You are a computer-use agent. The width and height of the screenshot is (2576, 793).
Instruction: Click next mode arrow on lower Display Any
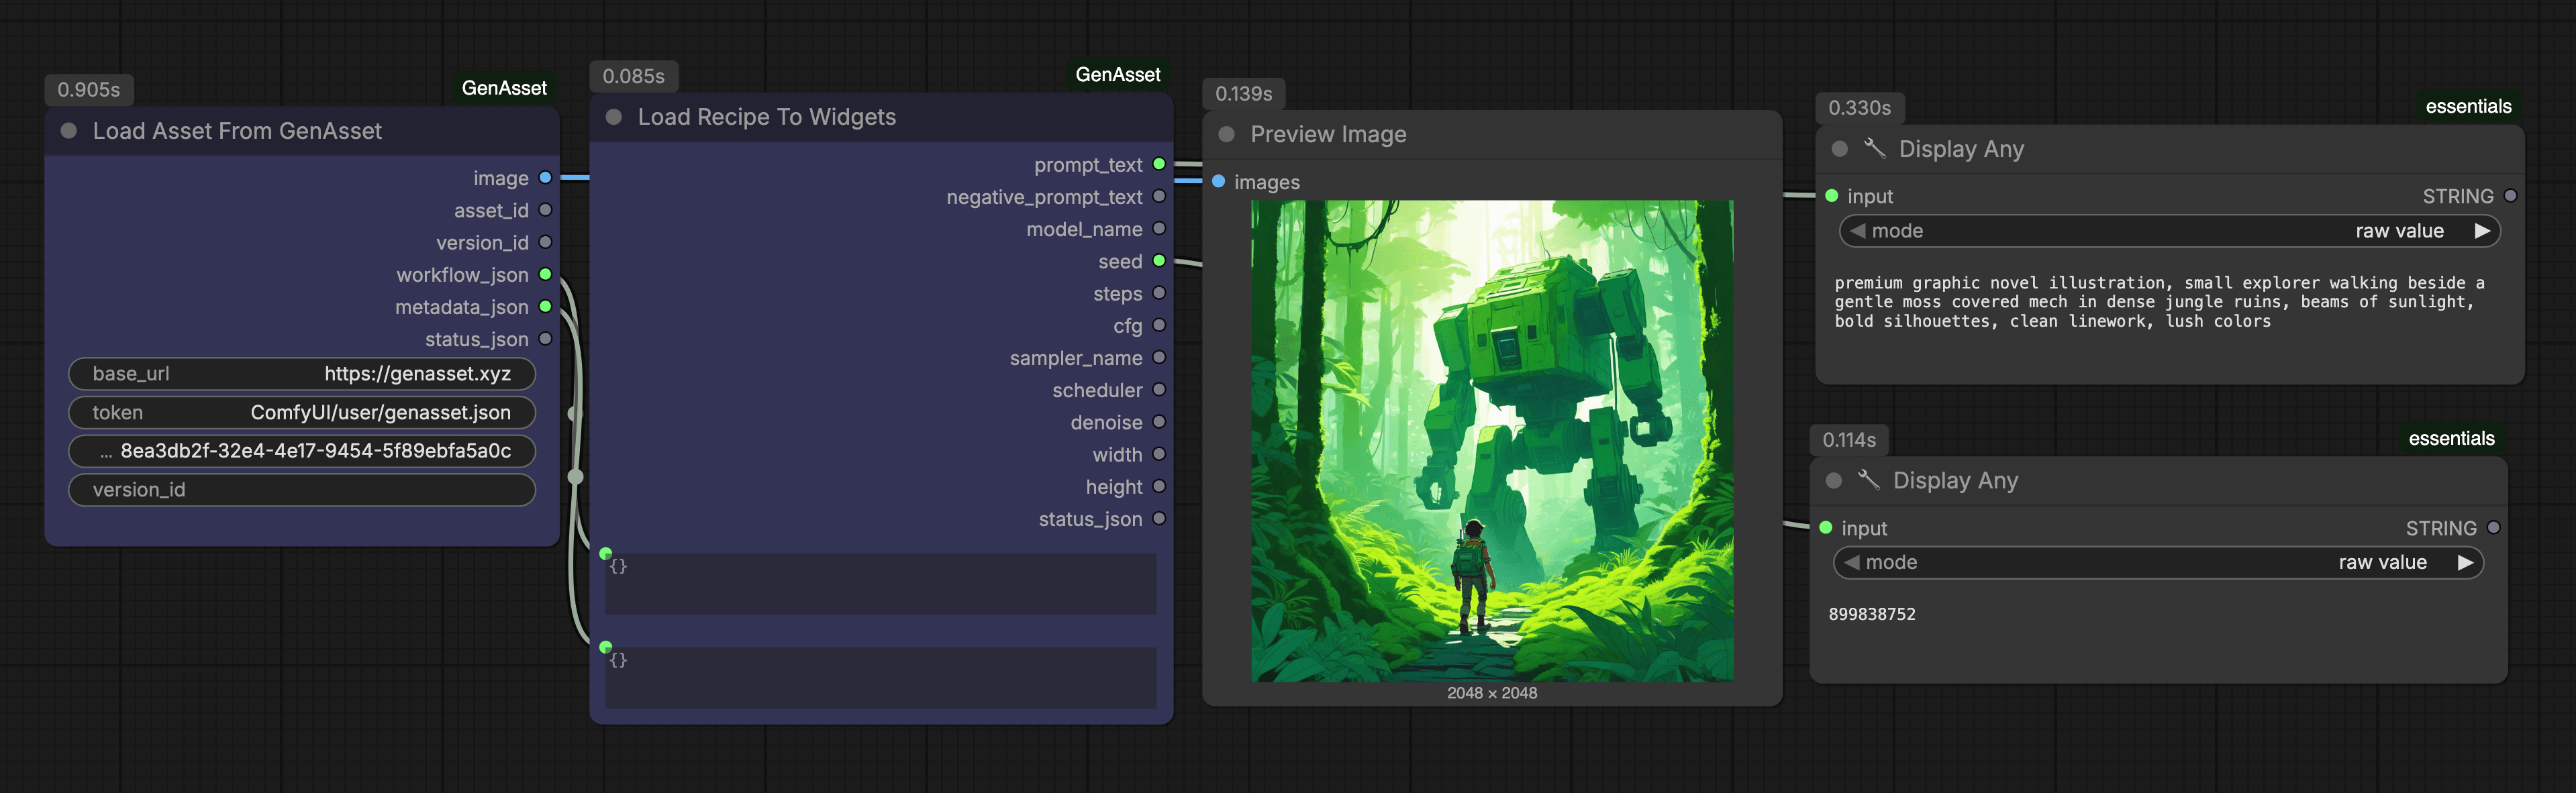coord(2465,563)
